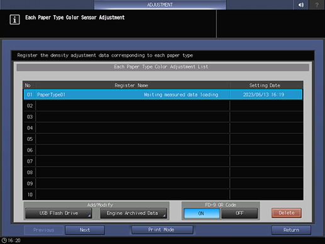Delete the selected paper type entry

[287, 213]
